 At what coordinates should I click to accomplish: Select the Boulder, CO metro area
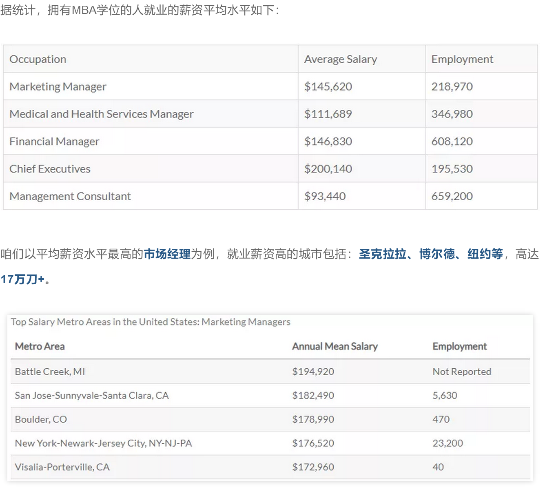point(41,419)
